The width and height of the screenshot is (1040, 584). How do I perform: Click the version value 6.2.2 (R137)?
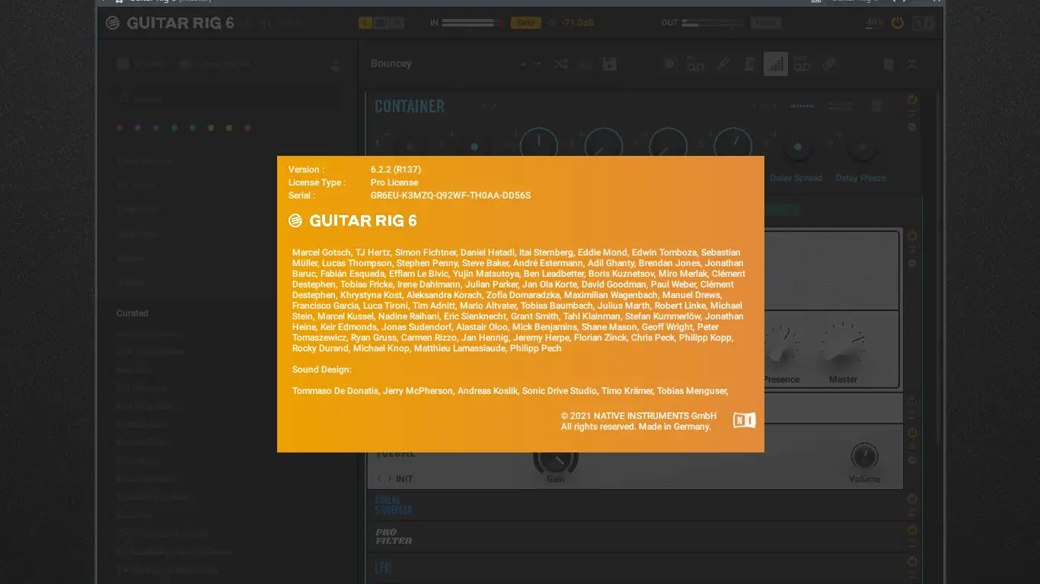pos(396,170)
